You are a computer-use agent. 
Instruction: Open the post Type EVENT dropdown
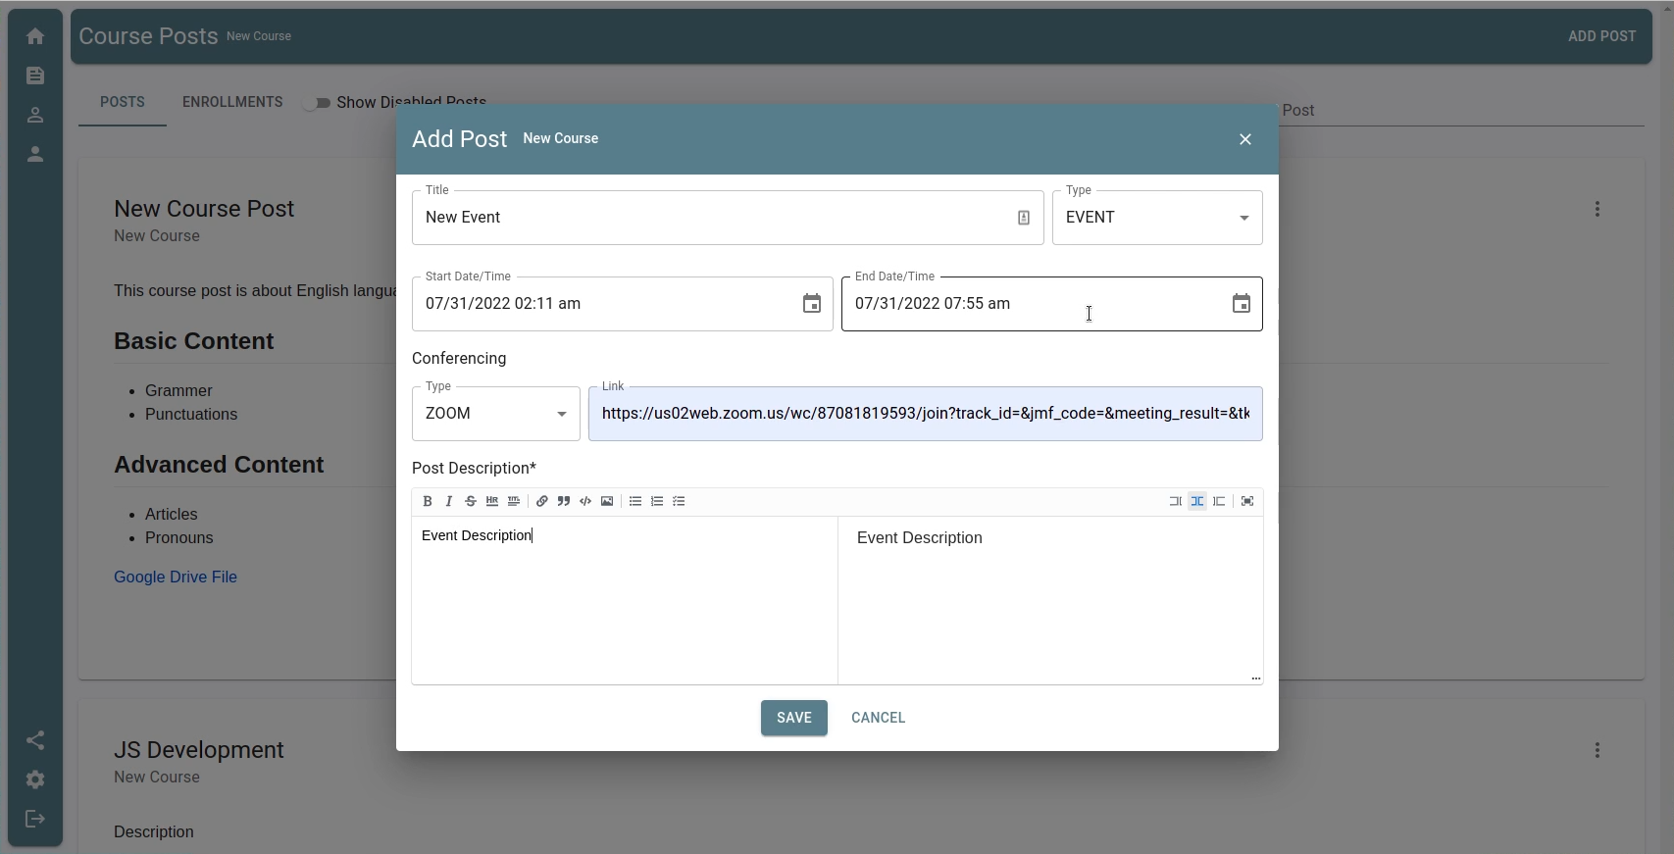pos(1157,218)
